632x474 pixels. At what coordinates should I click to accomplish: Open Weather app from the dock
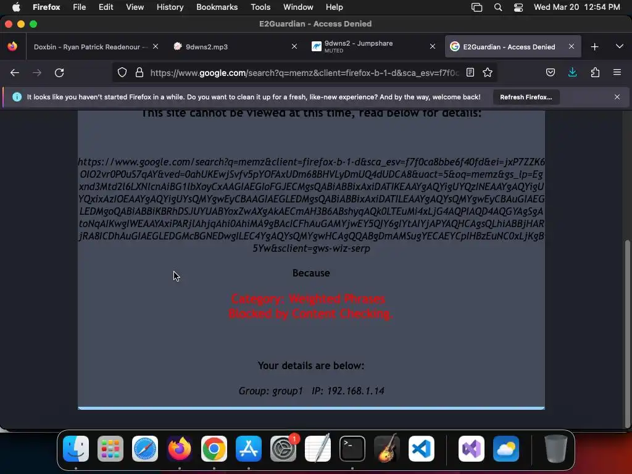point(506,449)
